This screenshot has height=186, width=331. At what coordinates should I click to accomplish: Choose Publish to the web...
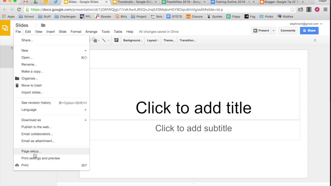[x=51, y=127]
